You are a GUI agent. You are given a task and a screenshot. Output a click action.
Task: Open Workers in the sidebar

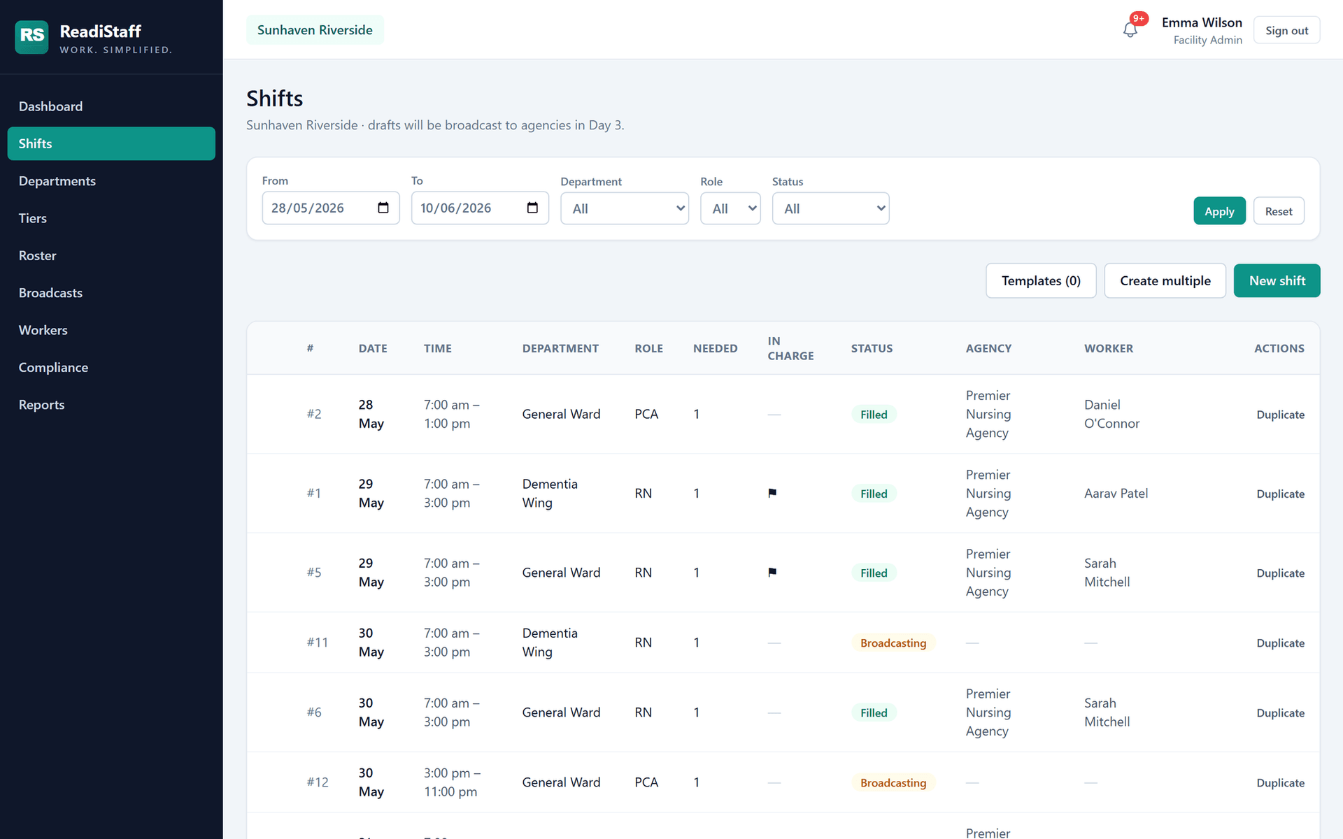[x=111, y=330]
